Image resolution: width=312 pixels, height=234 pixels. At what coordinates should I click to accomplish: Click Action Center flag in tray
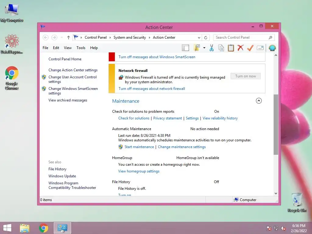pyautogui.click(x=268, y=228)
